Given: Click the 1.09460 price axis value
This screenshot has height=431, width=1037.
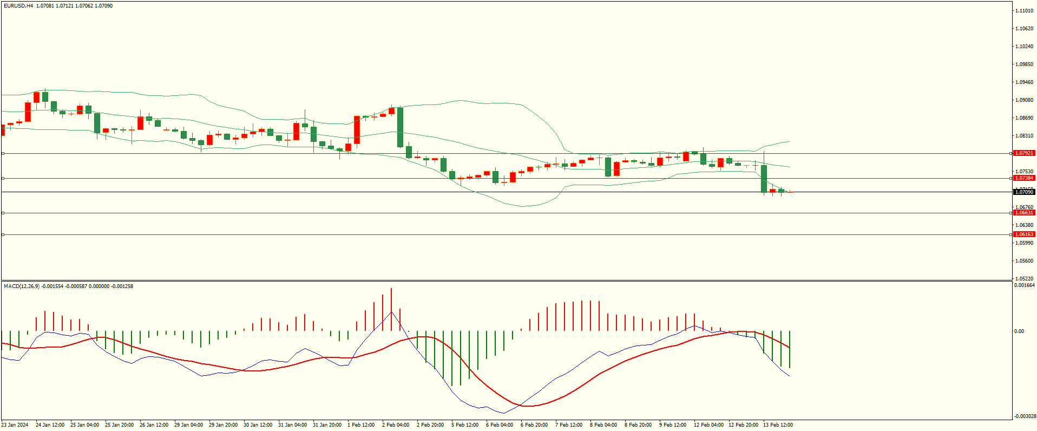Looking at the screenshot, I should (x=1025, y=82).
